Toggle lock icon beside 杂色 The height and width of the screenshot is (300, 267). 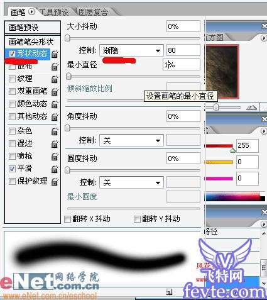pyautogui.click(x=55, y=131)
